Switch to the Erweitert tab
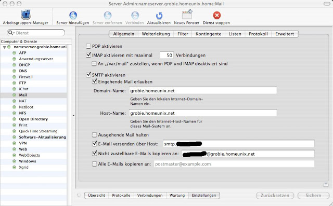The width and height of the screenshot is (333, 206). (285, 34)
